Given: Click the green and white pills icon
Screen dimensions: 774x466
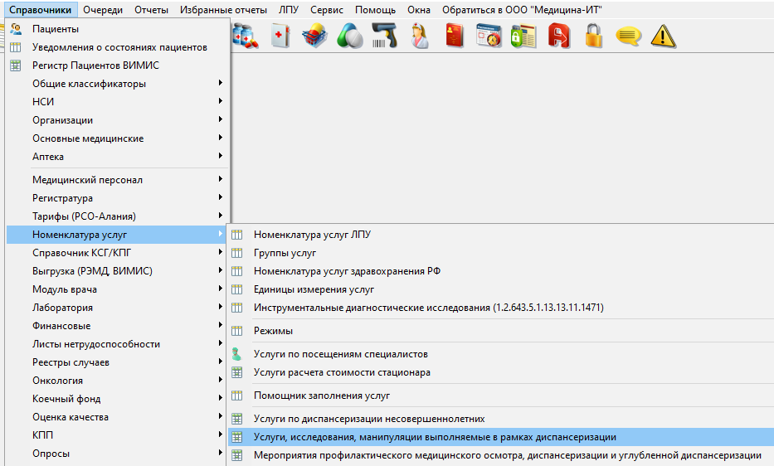Looking at the screenshot, I should point(349,36).
